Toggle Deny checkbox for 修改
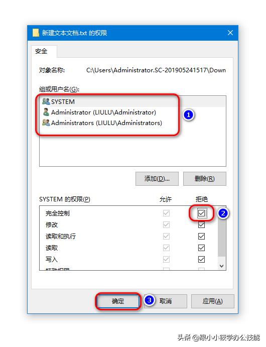Screen dimensions: 266x347 point(201,225)
